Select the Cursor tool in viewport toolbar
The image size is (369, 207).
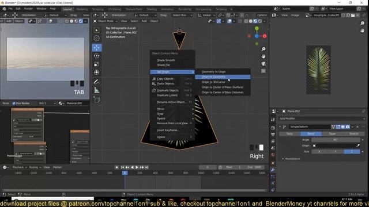(x=96, y=39)
